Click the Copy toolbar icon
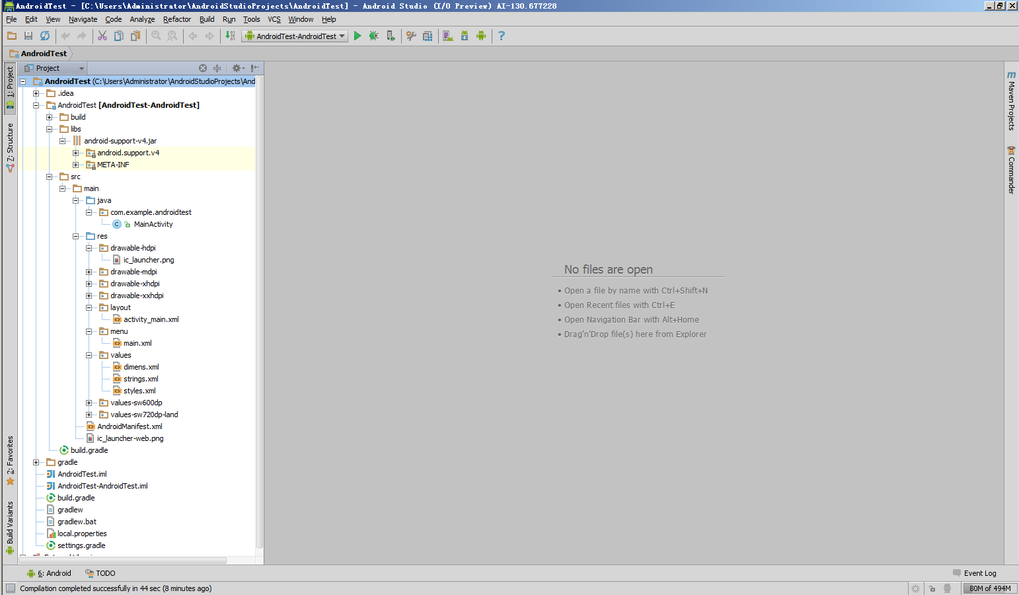1019x595 pixels. (119, 36)
